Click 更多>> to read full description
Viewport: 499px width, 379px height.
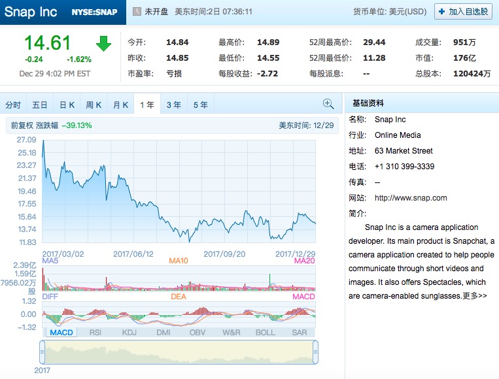click(x=475, y=296)
